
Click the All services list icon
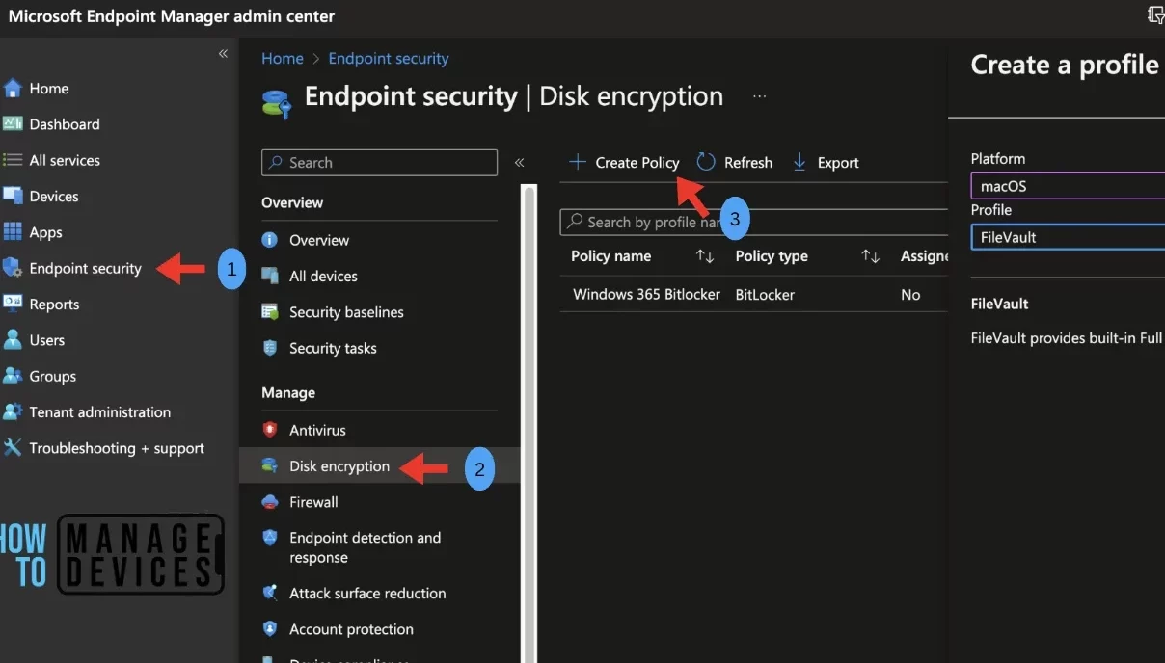(x=13, y=160)
